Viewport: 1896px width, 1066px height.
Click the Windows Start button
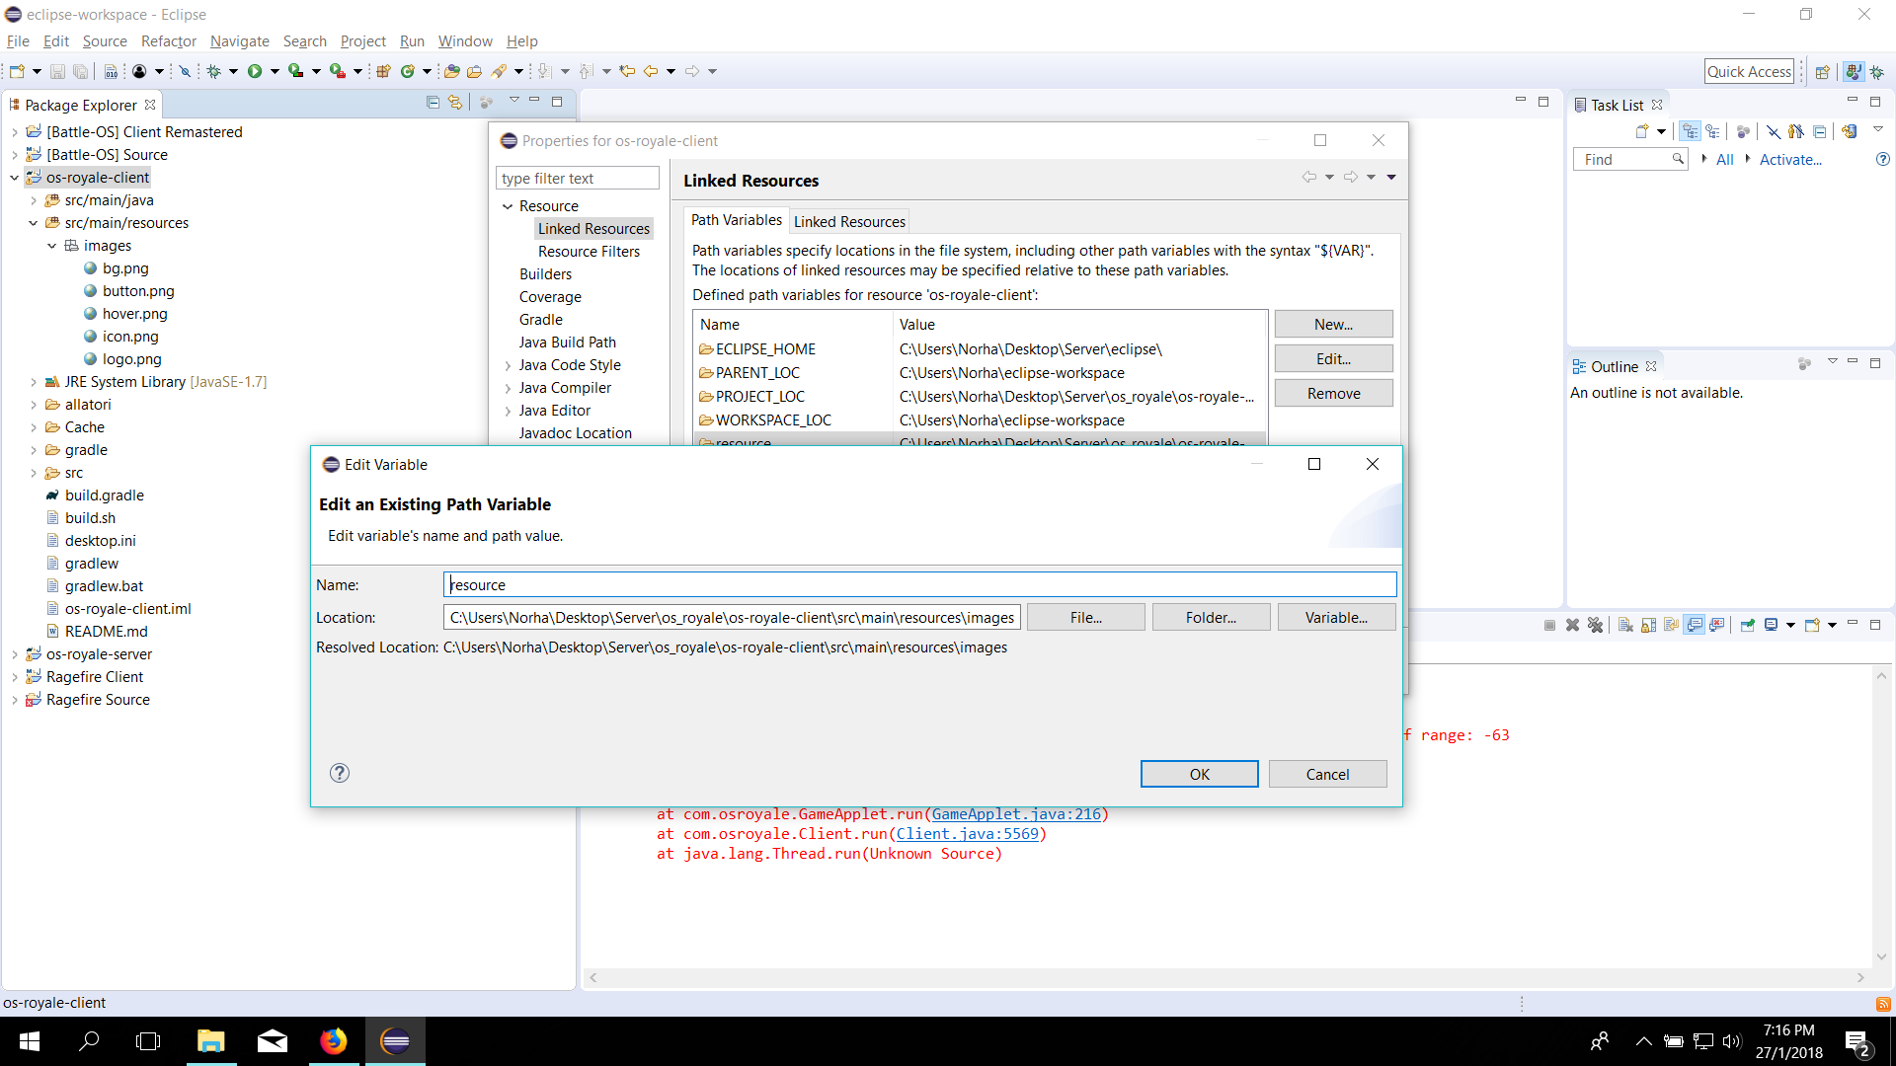[x=30, y=1041]
